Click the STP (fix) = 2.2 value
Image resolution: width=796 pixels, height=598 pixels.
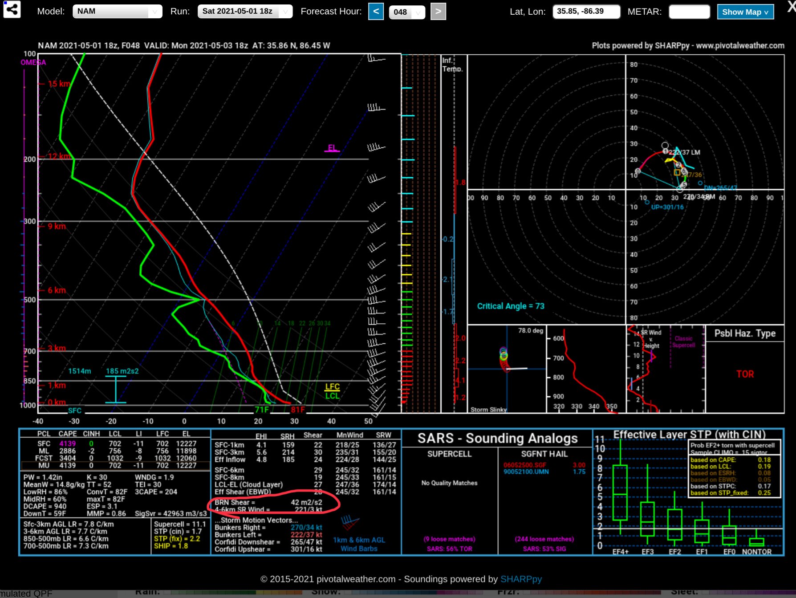(x=177, y=538)
